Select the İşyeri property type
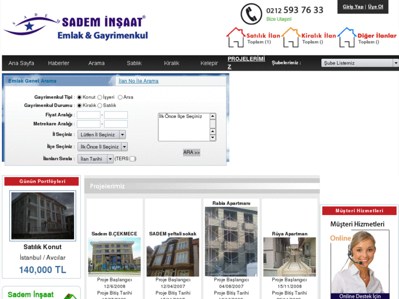Viewport: 399px width, 299px height. [100, 97]
